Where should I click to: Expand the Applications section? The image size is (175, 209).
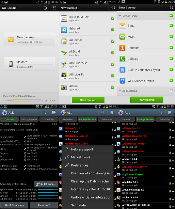point(120,91)
